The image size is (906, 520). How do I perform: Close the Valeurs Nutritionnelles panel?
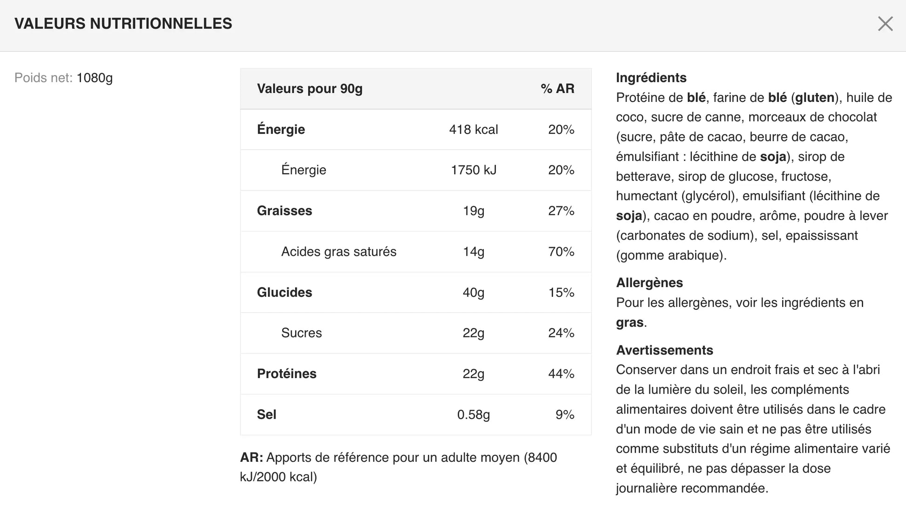[x=885, y=24]
